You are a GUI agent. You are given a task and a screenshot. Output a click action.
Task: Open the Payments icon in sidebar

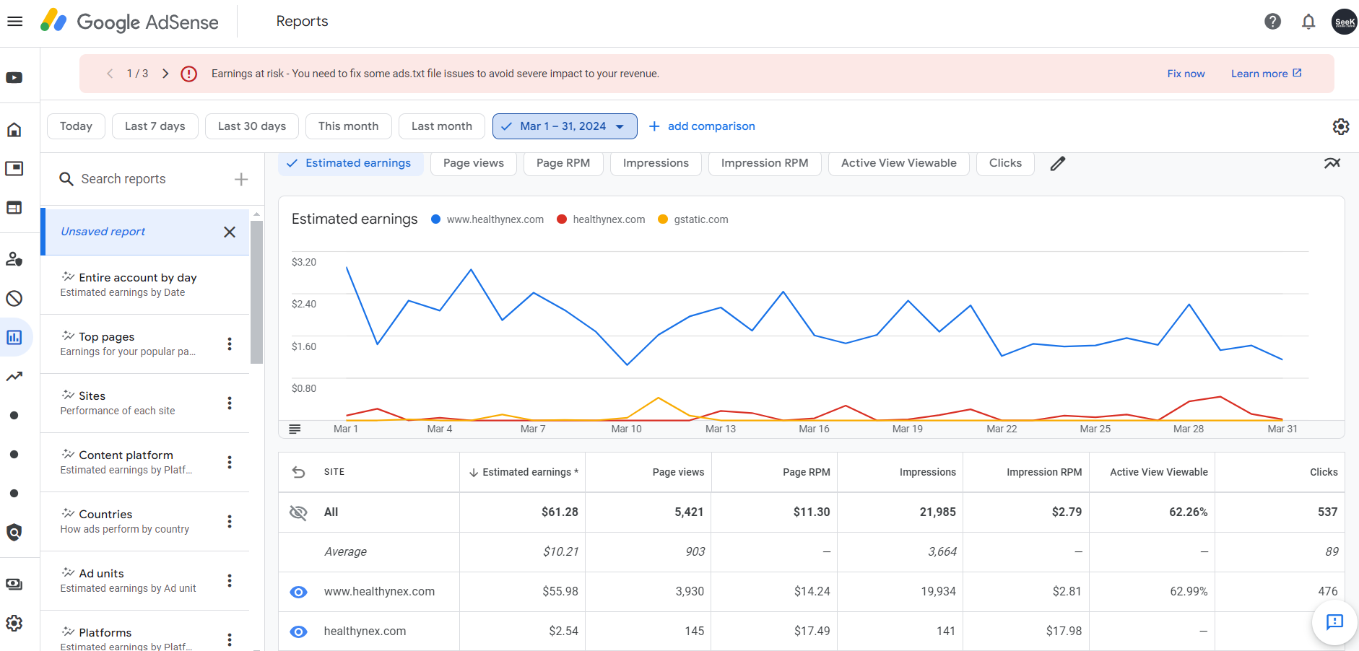click(x=14, y=584)
